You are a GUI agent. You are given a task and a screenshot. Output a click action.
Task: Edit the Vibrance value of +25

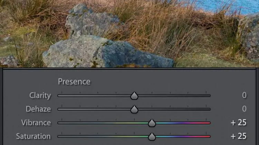point(239,122)
